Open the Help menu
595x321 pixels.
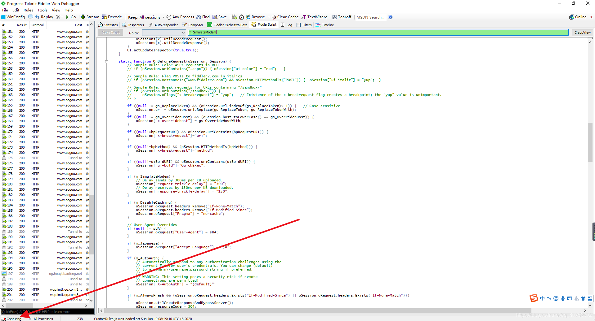(69, 10)
